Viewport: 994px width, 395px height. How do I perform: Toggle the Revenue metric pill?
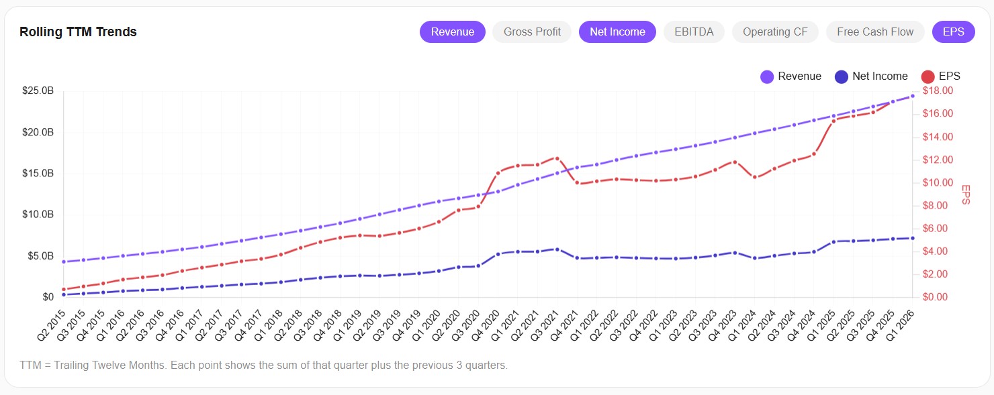[452, 32]
